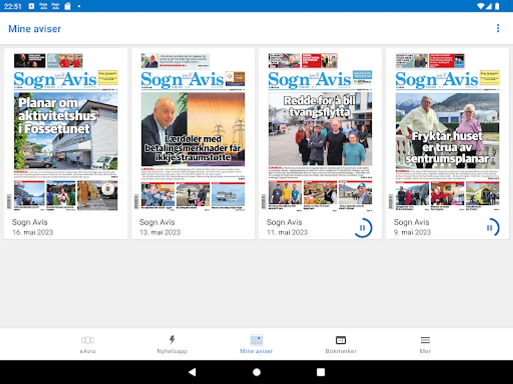Tap the Android home circle button
The height and width of the screenshot is (384, 513).
click(256, 372)
